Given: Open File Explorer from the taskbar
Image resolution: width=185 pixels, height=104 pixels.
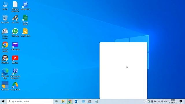Looking at the screenshot, I should [63, 101].
